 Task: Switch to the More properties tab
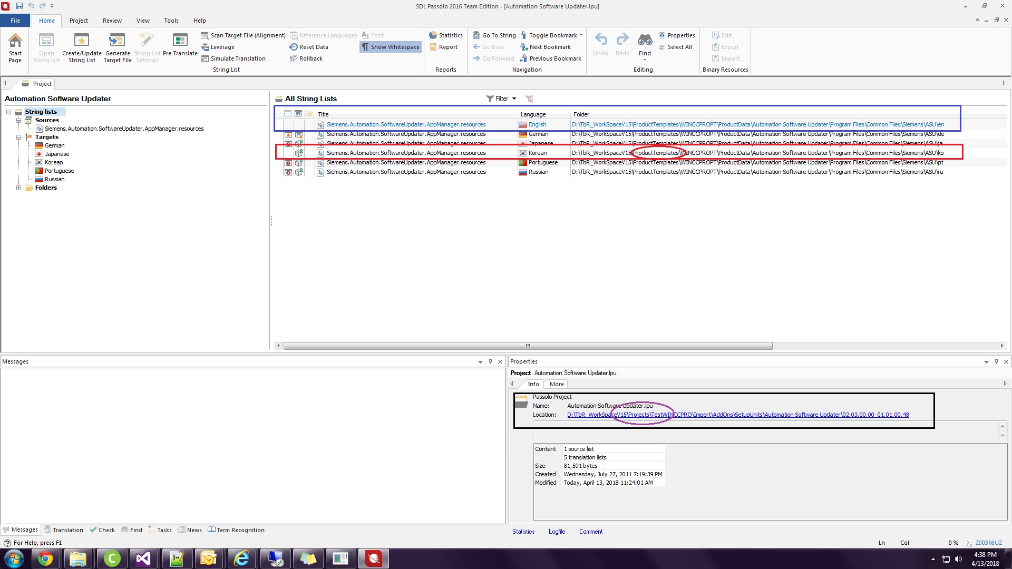pos(557,384)
